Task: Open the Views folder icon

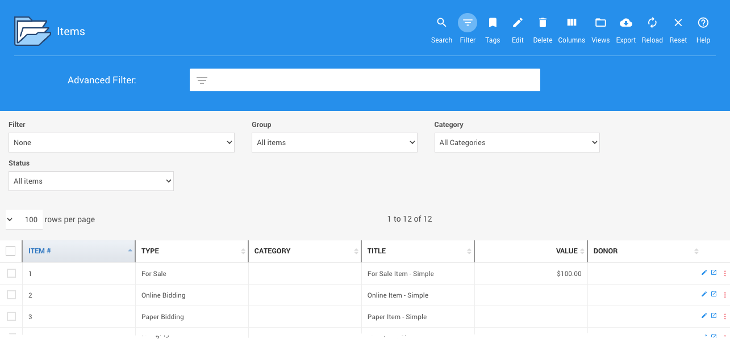Action: pos(600,23)
